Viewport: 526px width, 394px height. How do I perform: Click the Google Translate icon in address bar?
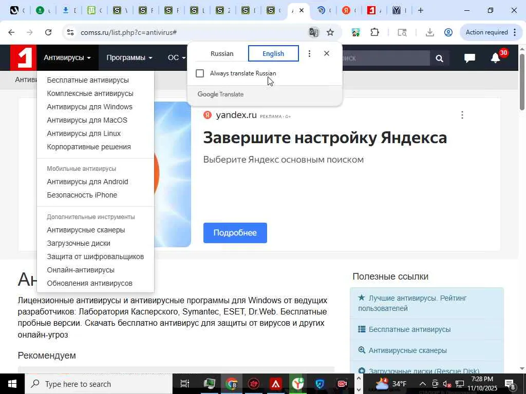[314, 32]
